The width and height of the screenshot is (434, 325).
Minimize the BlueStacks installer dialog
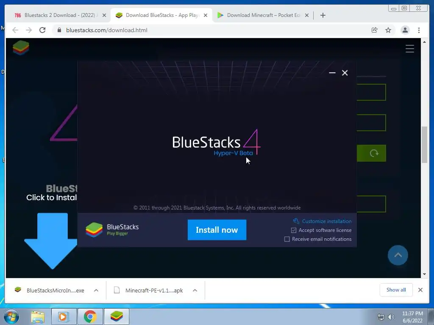[332, 73]
